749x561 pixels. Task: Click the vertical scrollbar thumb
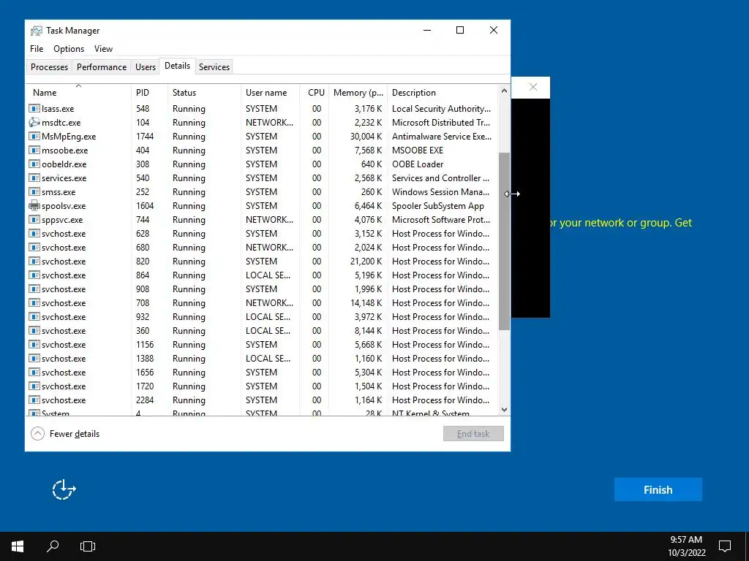504,241
